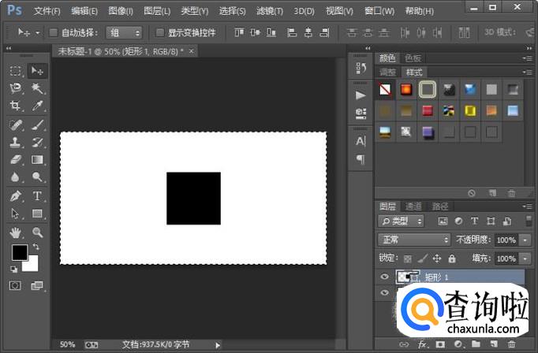Select the Horizontal Type tool
The height and width of the screenshot is (353, 538).
(x=37, y=195)
